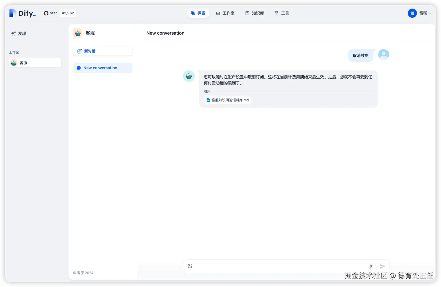Click the 发现 paper plane icon in sidebar
441x287 pixels.
coord(13,33)
